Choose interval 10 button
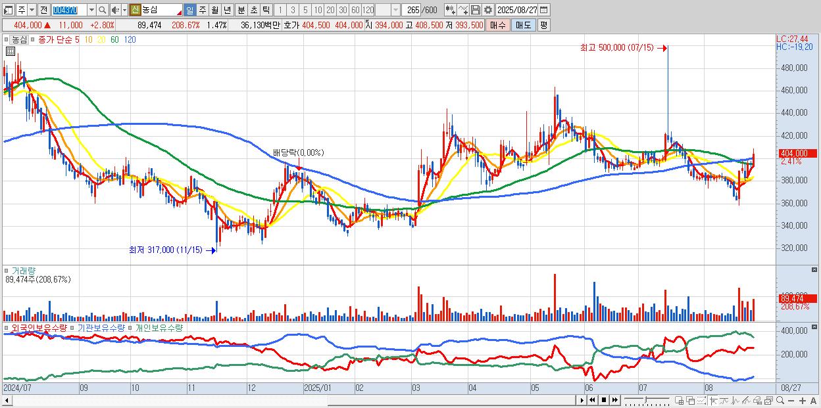 point(318,10)
